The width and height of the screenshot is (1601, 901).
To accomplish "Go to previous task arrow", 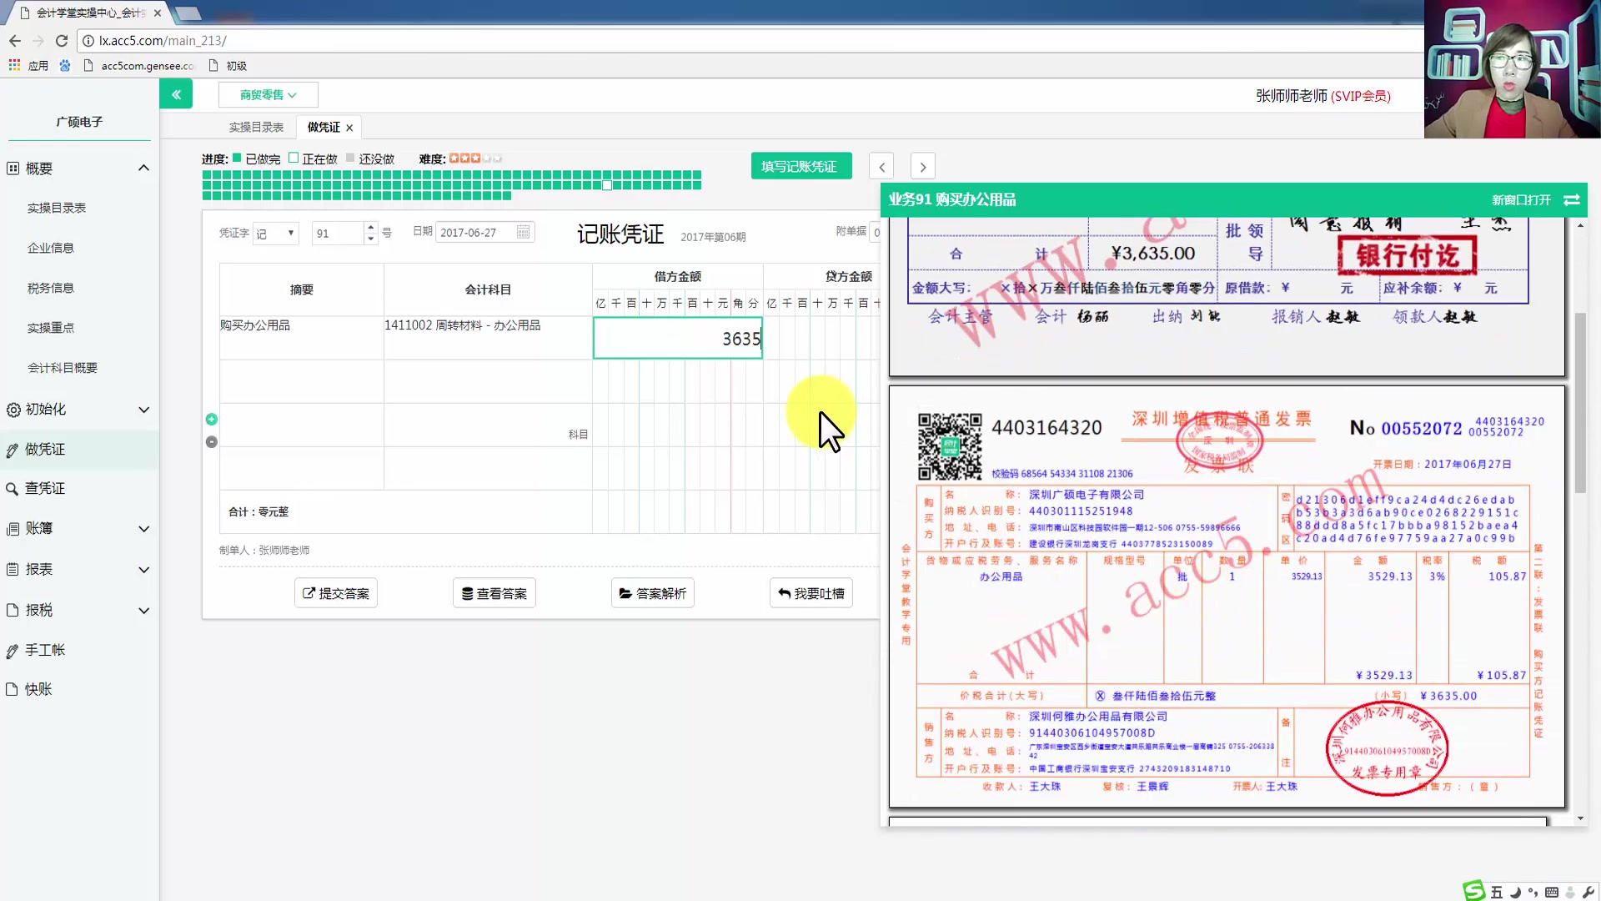I will 881,167.
